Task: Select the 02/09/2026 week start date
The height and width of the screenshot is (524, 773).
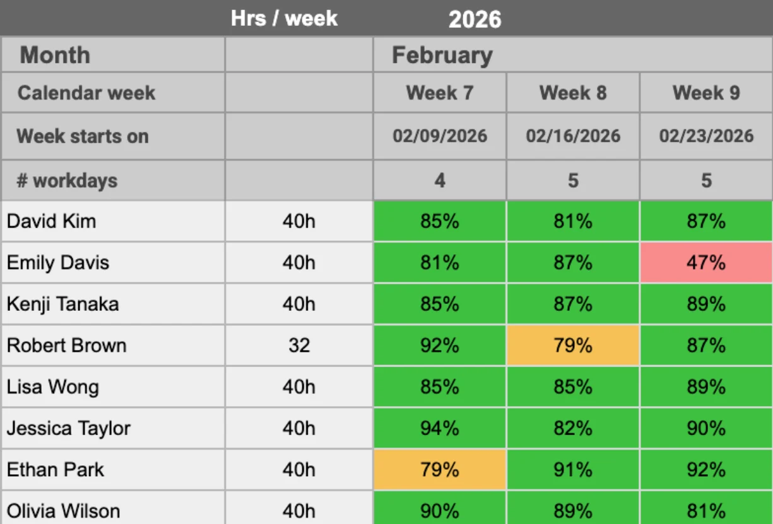Action: tap(440, 136)
